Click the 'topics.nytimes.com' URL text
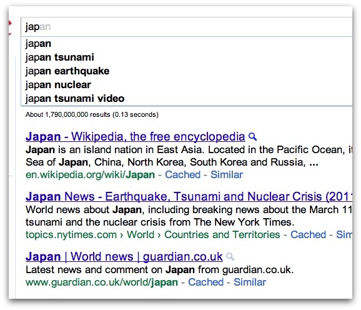Viewport: 361px width, 310px height. pyautogui.click(x=71, y=235)
